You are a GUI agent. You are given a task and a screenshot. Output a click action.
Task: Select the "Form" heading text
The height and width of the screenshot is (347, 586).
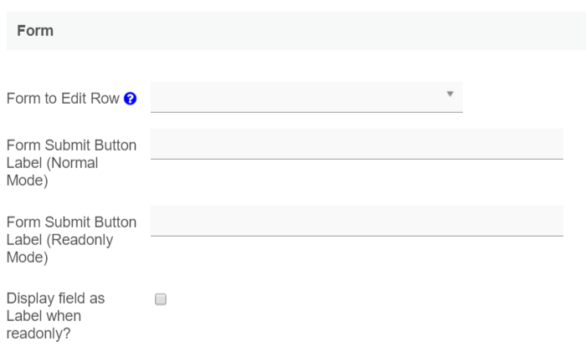pos(35,31)
